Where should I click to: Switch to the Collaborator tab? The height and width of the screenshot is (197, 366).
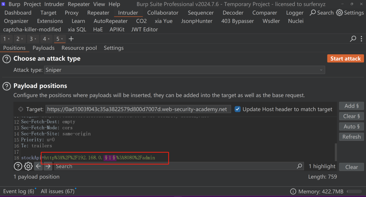(x=163, y=13)
